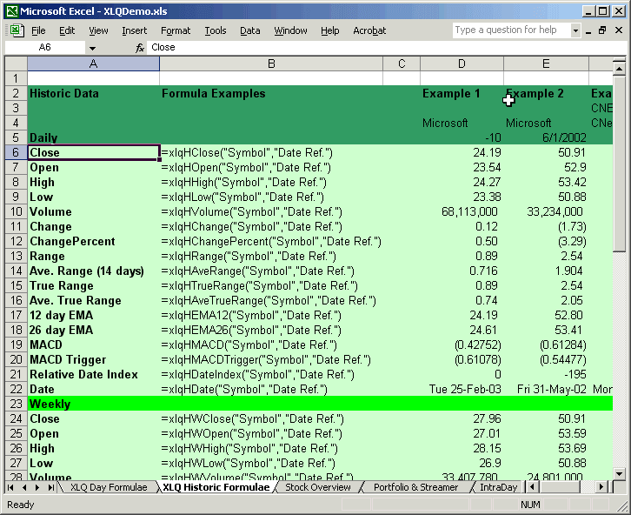
Task: Select column B header
Action: pos(271,64)
